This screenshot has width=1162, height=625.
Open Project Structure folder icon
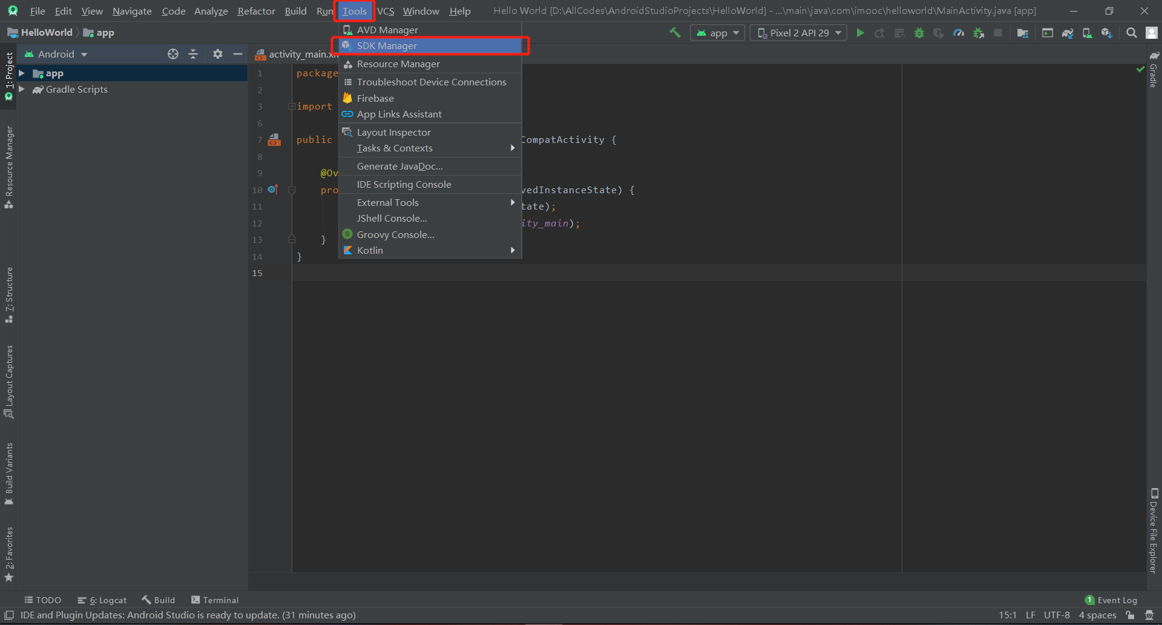tap(1023, 33)
